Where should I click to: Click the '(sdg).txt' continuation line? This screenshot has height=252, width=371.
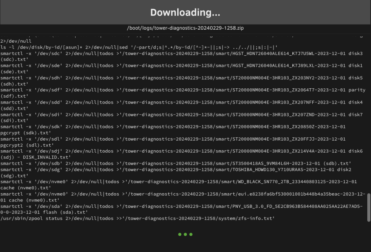pos(14,176)
